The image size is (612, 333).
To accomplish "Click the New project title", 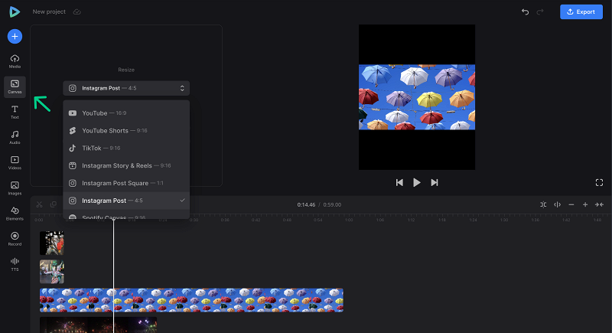I will point(49,11).
